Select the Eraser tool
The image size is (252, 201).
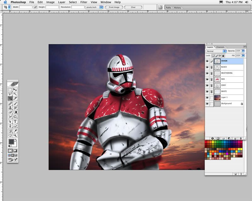pyautogui.click(x=10, y=112)
